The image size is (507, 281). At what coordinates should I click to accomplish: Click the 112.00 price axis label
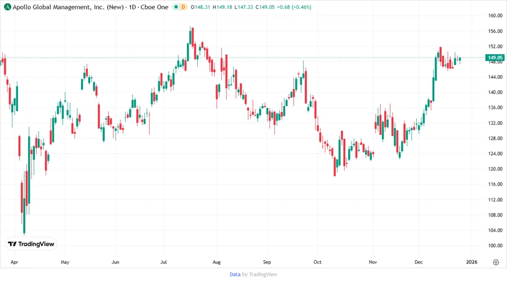click(495, 200)
